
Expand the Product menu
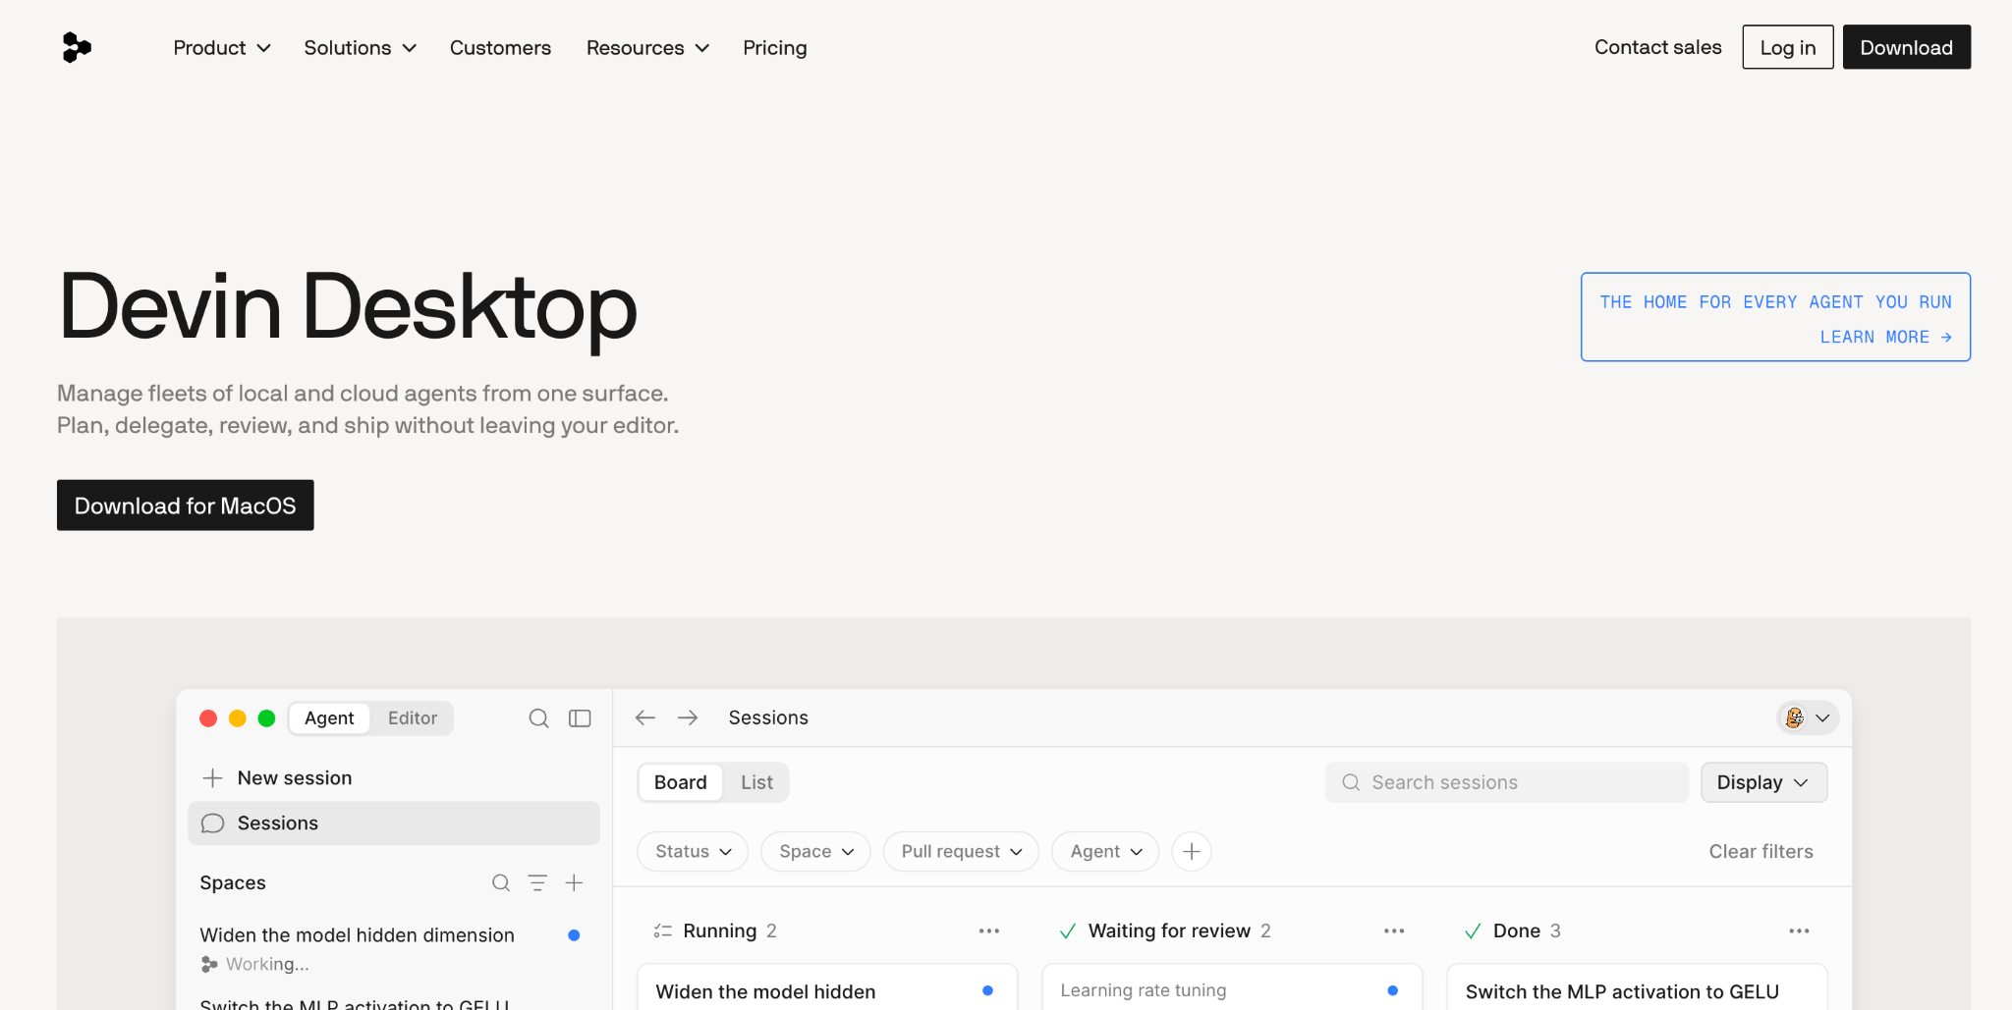[x=222, y=48]
